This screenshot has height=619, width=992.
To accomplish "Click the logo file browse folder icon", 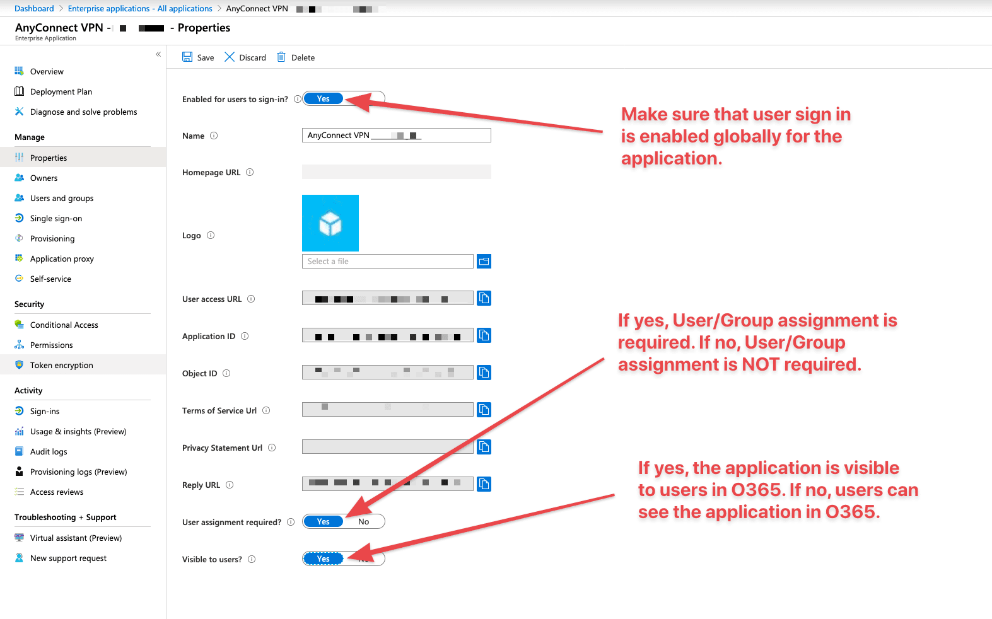I will [484, 261].
